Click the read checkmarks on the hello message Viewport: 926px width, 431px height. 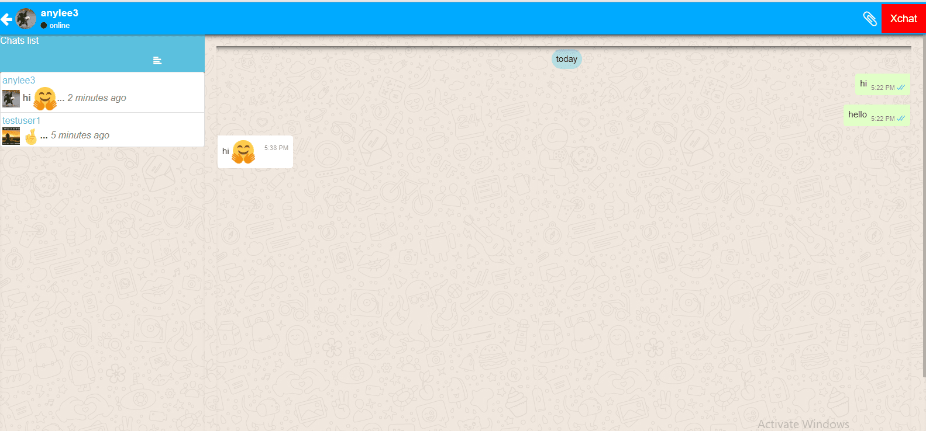point(901,119)
